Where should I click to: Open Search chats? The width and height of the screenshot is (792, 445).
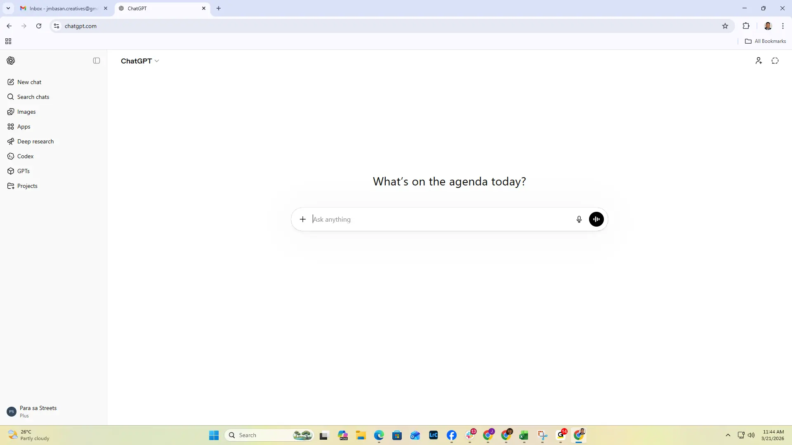pyautogui.click(x=54, y=97)
